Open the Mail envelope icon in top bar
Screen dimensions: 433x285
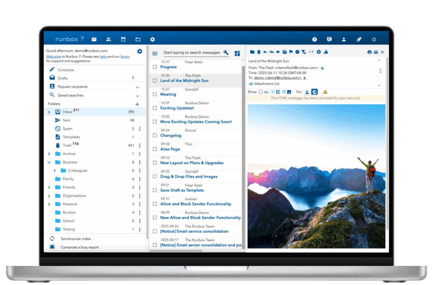click(94, 39)
